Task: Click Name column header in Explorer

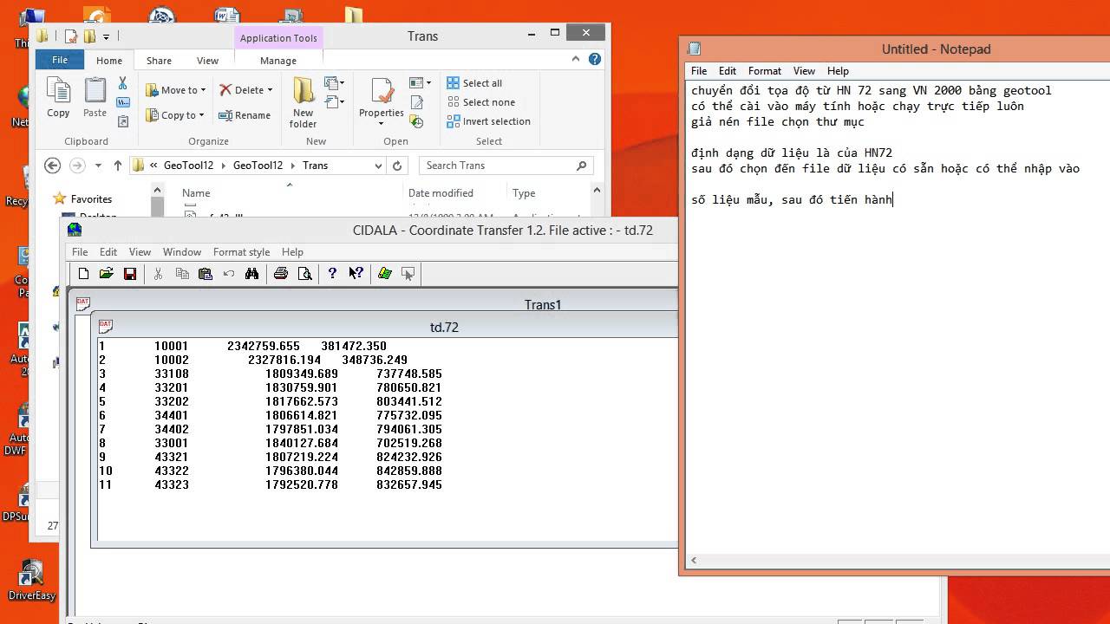Action: click(x=196, y=193)
